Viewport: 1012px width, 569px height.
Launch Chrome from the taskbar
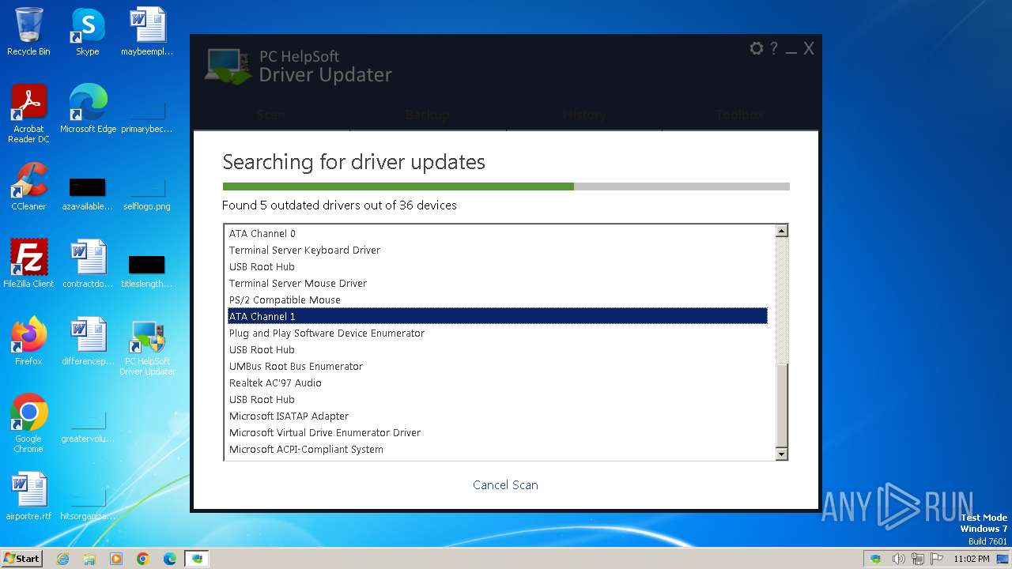(x=143, y=559)
